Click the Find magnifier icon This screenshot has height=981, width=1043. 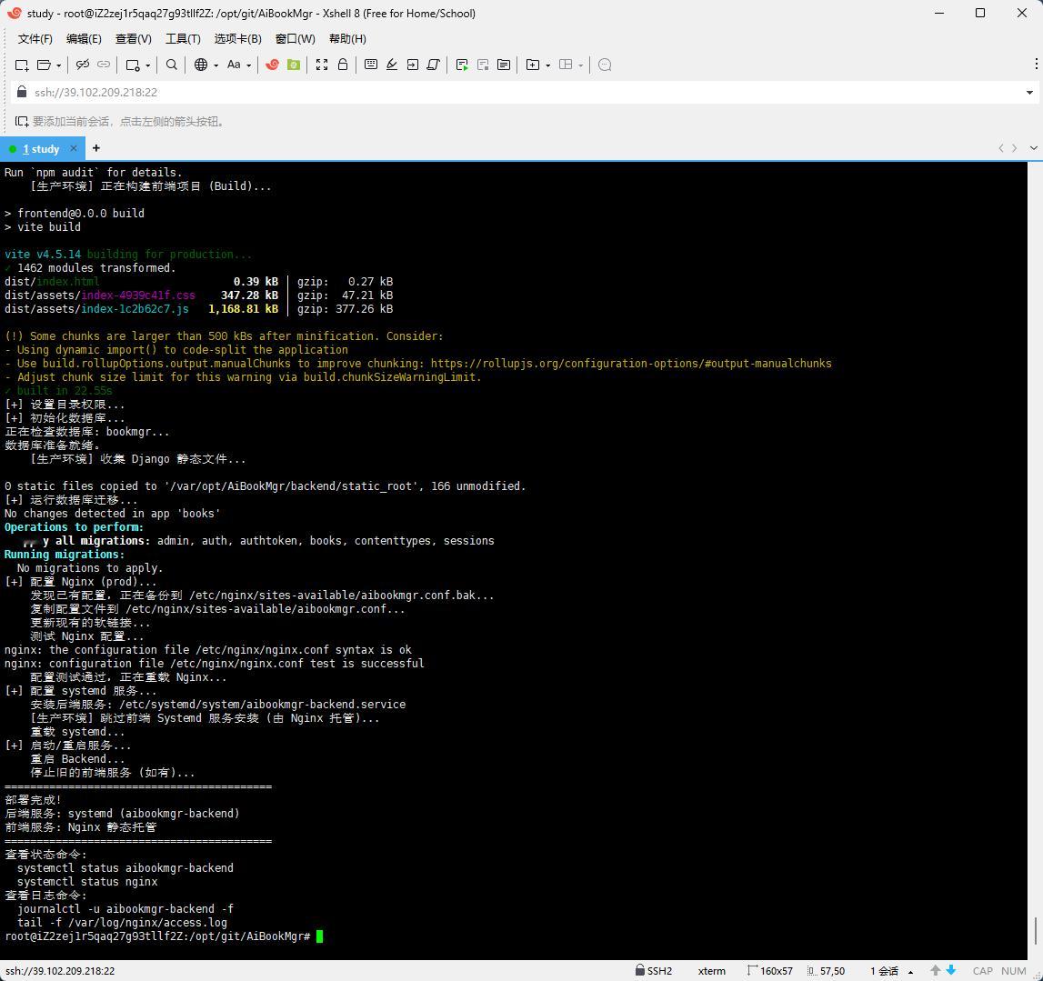click(172, 65)
